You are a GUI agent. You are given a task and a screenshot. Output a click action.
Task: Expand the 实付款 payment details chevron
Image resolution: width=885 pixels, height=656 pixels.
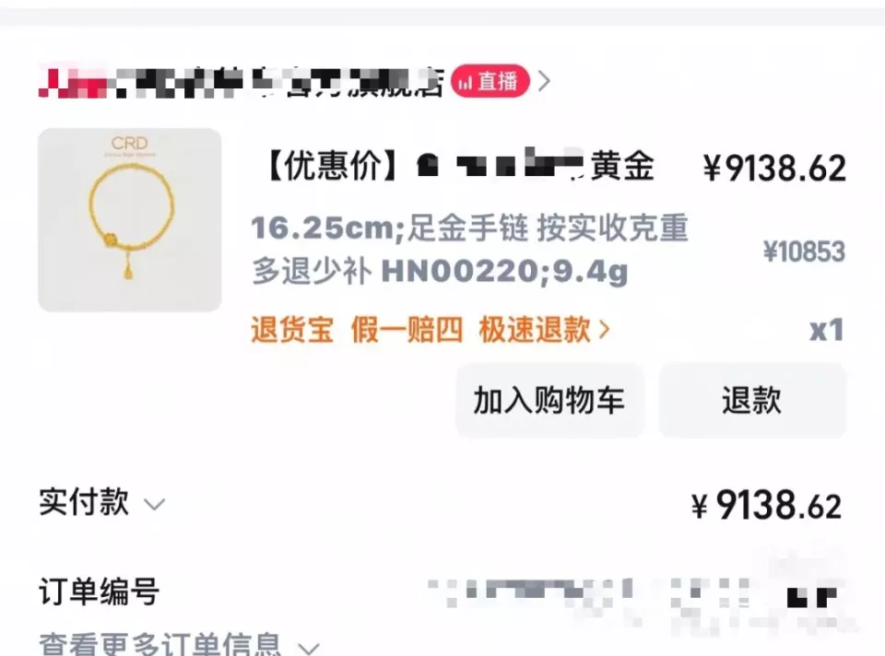pyautogui.click(x=154, y=504)
